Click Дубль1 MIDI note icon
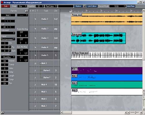This screenshot has width=145, height=115. (x=35, y=71)
